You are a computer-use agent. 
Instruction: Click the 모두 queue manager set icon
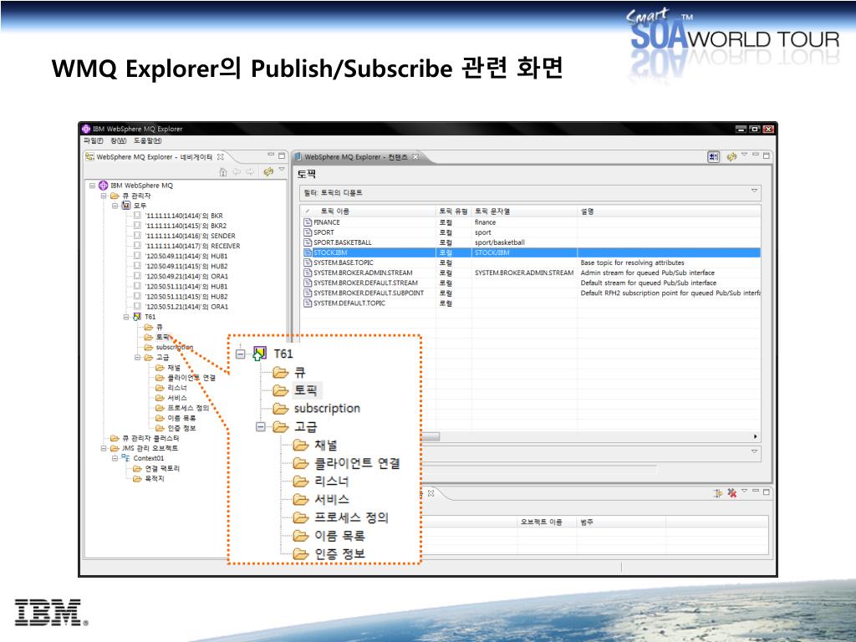coord(126,206)
